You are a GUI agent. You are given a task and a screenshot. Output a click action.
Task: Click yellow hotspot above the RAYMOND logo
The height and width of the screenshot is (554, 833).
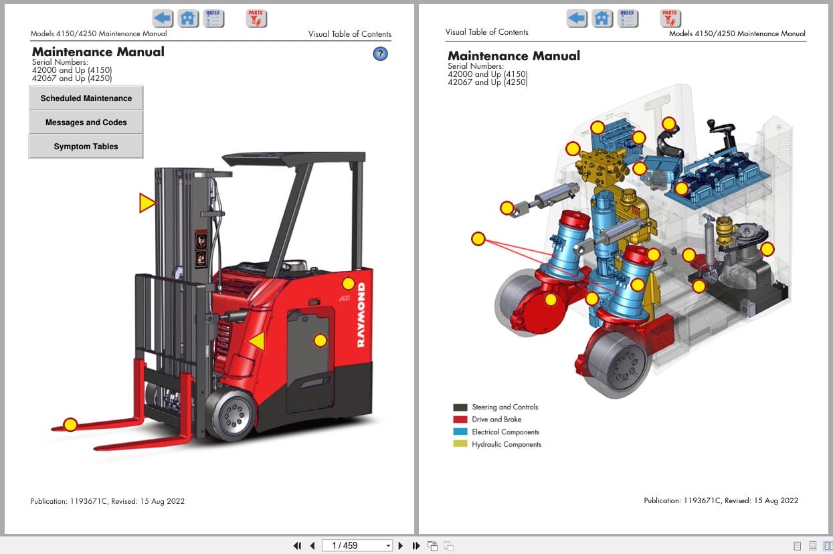pyautogui.click(x=349, y=283)
